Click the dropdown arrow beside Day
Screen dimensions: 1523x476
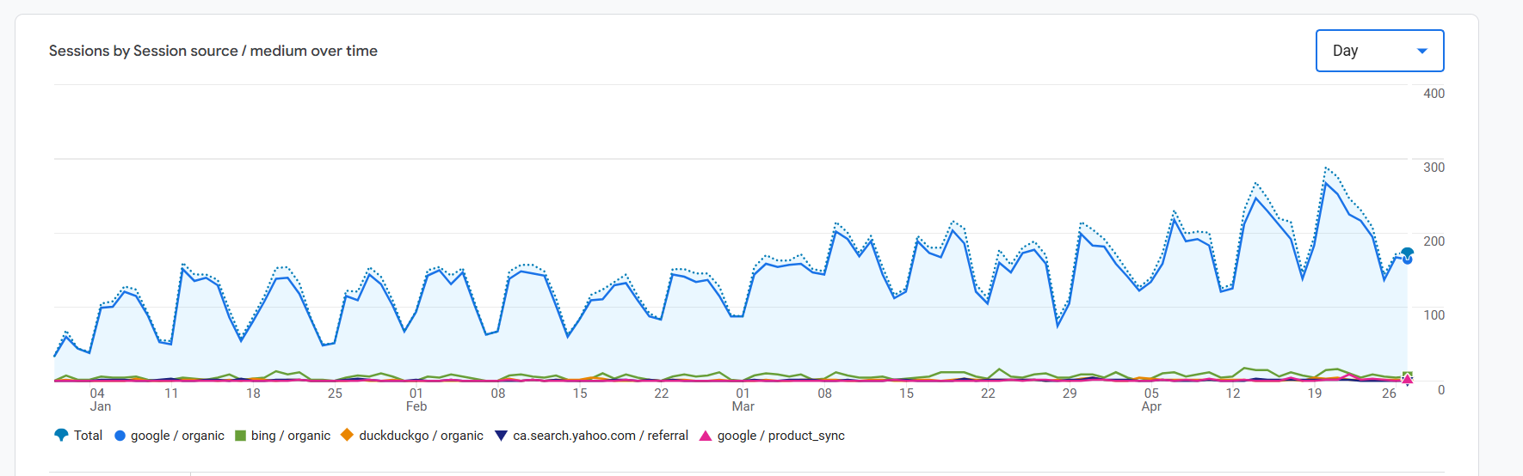pyautogui.click(x=1422, y=51)
